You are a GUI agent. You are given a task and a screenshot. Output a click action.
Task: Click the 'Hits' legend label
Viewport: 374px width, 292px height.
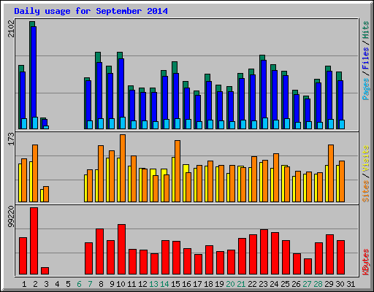(365, 30)
